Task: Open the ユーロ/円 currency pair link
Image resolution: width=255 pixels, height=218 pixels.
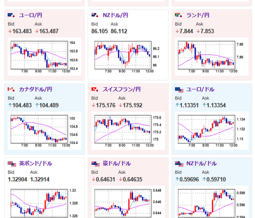Action: click(30, 15)
